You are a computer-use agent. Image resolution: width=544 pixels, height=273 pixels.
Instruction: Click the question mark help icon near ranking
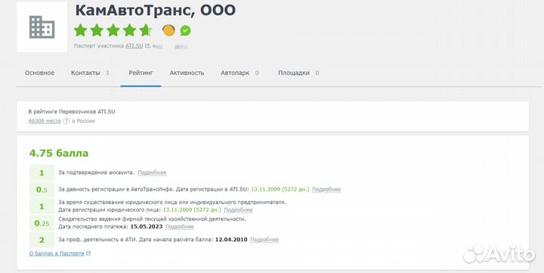66,121
